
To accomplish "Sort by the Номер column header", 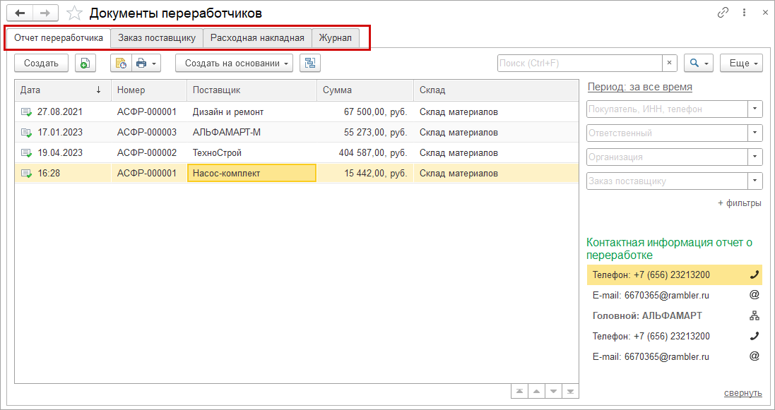I will (149, 90).
